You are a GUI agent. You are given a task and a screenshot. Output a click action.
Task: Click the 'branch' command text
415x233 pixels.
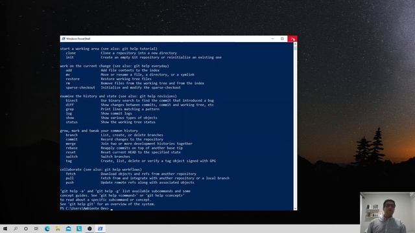click(x=72, y=135)
